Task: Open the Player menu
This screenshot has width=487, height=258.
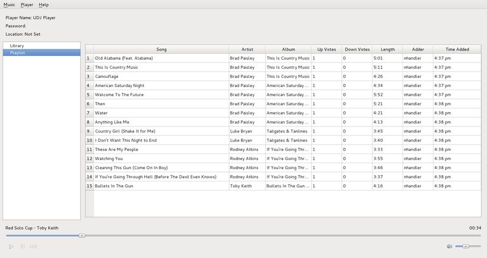Action: 27,5
